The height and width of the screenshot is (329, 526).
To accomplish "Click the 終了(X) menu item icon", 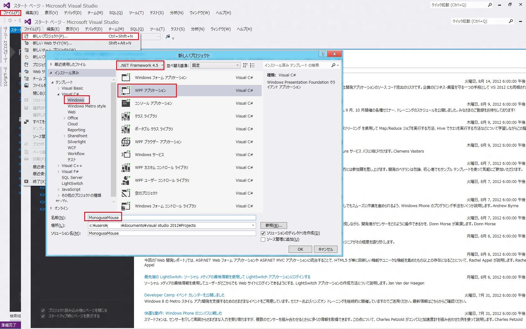I will tap(27, 181).
